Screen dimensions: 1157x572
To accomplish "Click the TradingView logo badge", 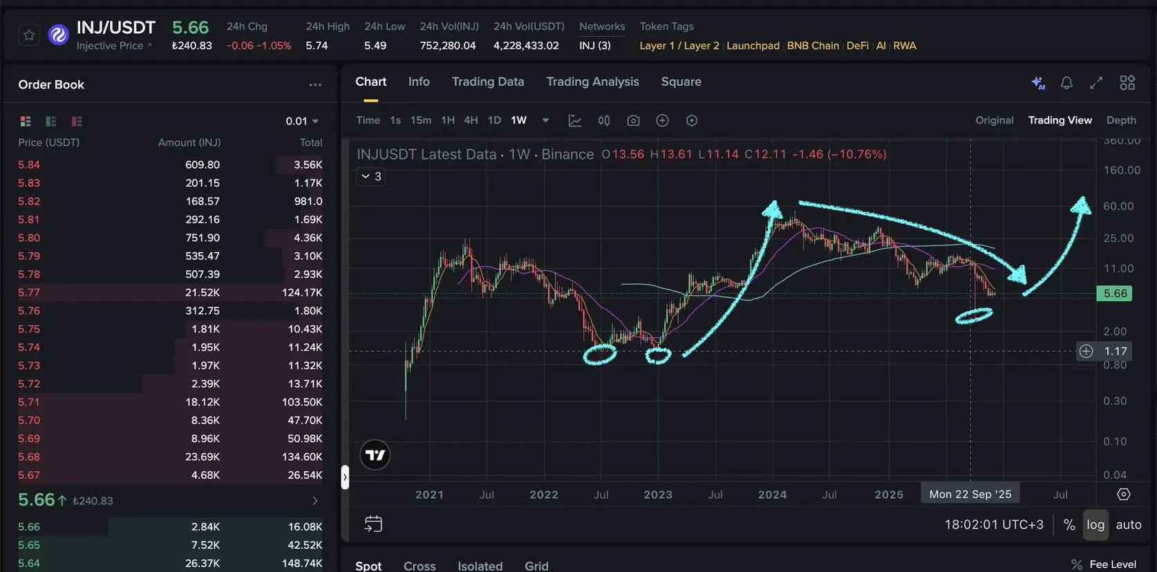I will 375,455.
